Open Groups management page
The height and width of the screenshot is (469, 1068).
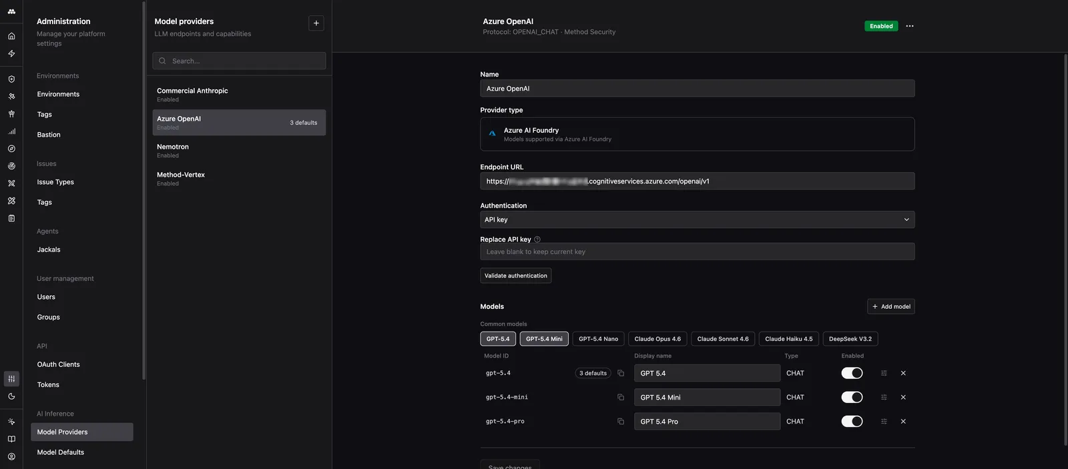[x=49, y=317]
